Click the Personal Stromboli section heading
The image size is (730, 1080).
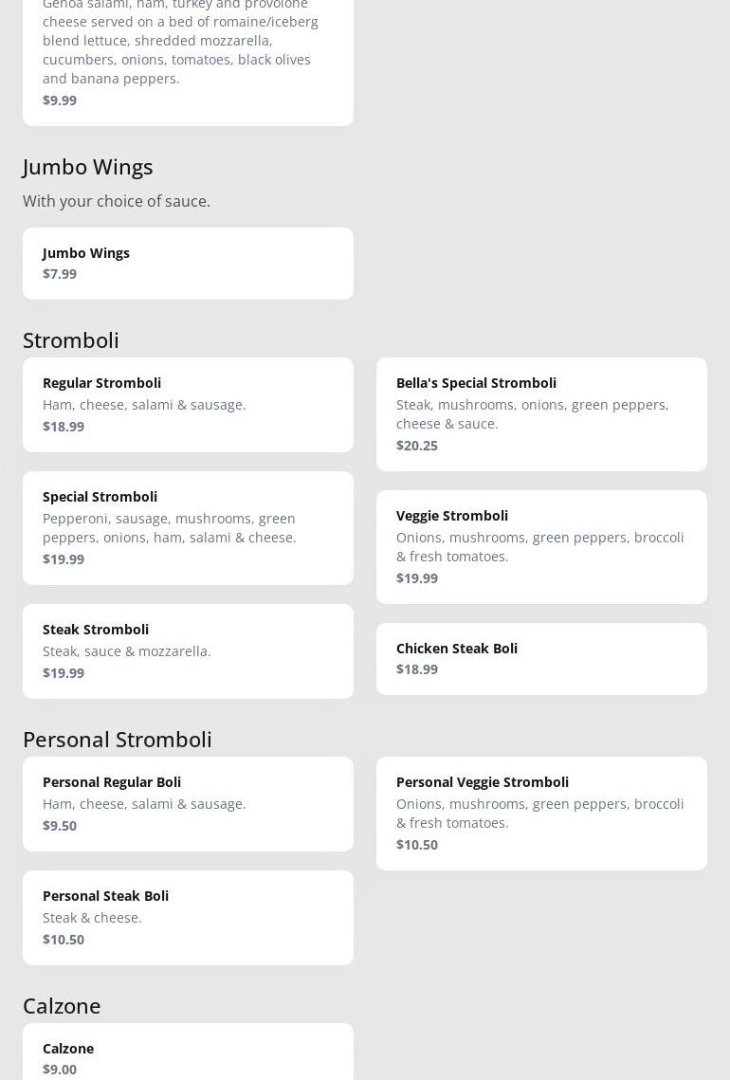click(118, 739)
